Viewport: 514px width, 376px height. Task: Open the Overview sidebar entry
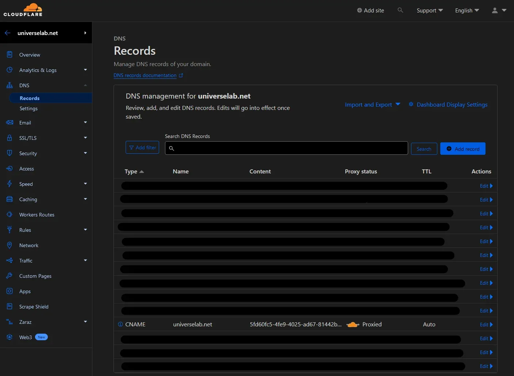pyautogui.click(x=30, y=54)
